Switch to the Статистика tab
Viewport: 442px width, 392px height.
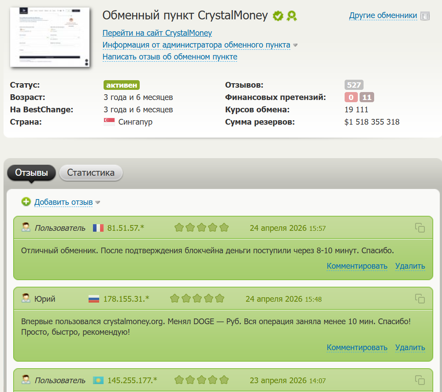pyautogui.click(x=91, y=173)
